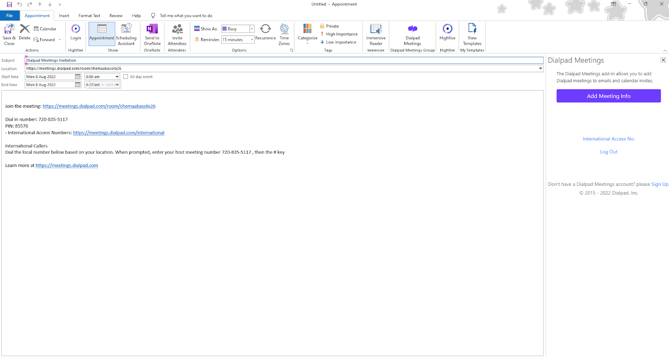
Task: Click the PIN: 85576 text line
Action: (17, 126)
